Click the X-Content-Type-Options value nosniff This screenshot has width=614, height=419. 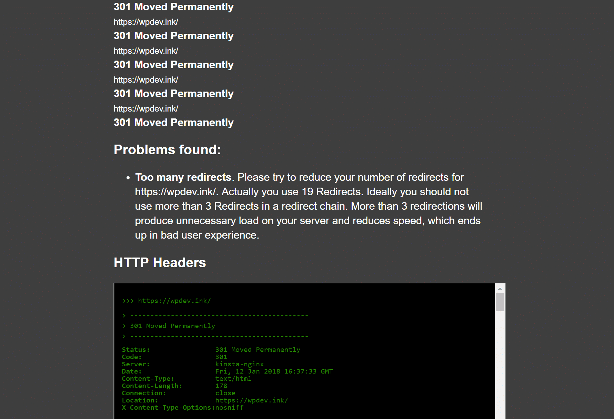tap(229, 408)
